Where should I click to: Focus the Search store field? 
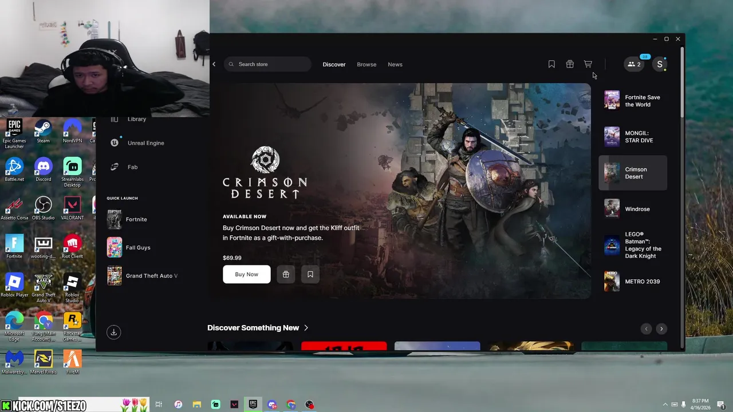267,64
